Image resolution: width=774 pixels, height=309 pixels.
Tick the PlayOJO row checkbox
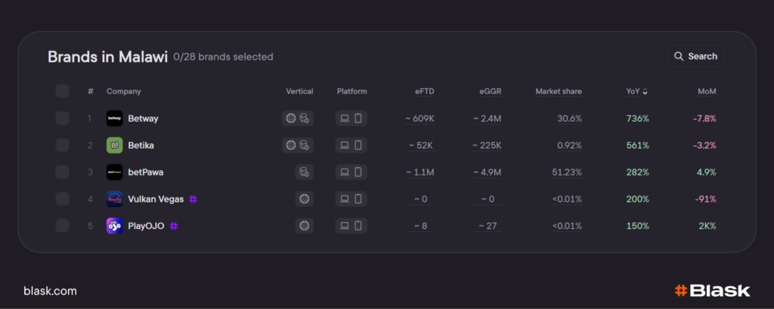62,226
